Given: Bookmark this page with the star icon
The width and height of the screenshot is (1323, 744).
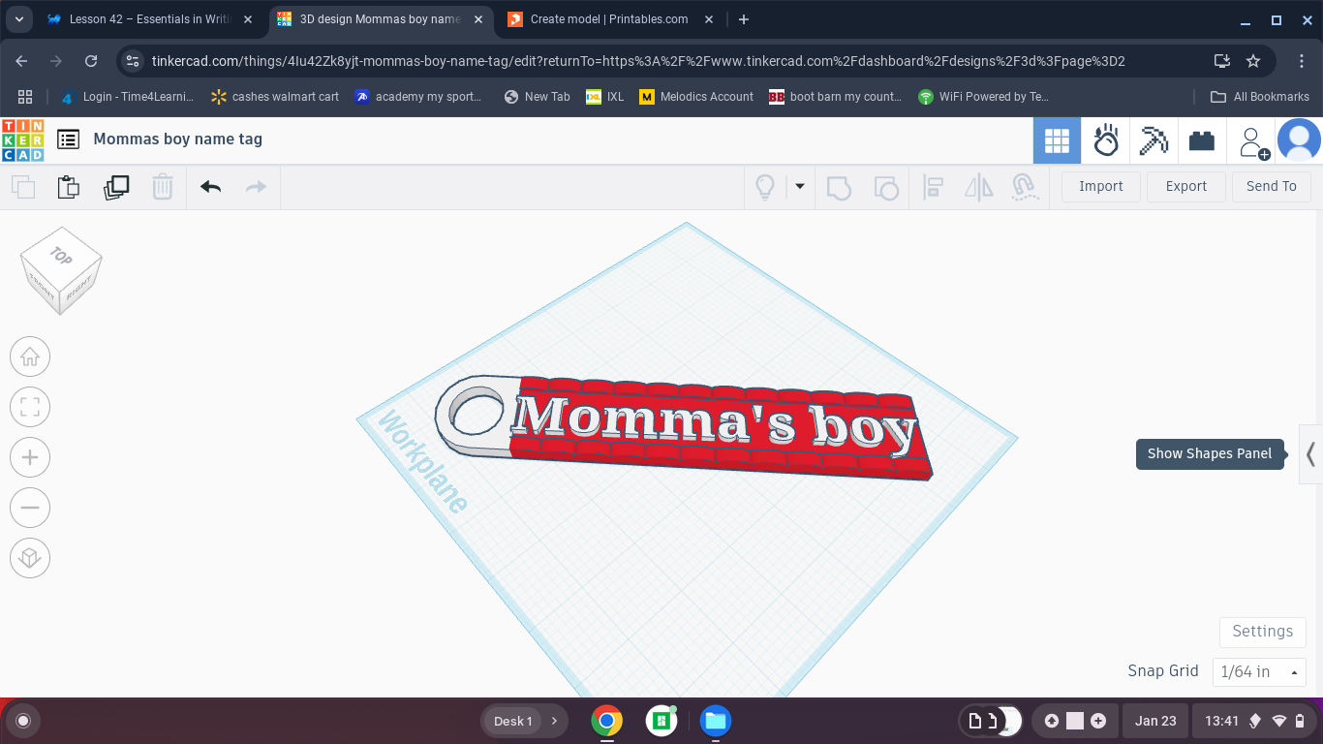Looking at the screenshot, I should (1253, 61).
